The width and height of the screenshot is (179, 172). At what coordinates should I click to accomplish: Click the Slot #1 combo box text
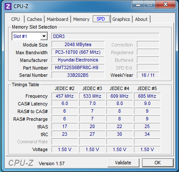[x=20, y=36]
